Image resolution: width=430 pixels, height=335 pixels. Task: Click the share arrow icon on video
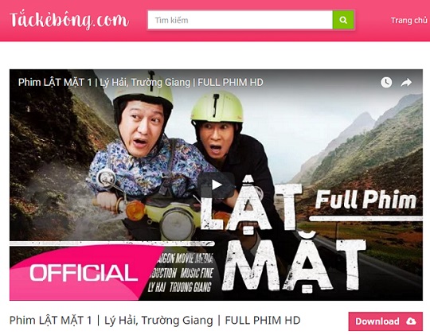click(406, 82)
